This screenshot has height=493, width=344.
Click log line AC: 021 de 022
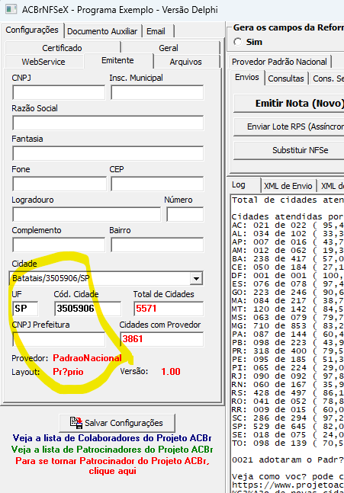click(288, 226)
